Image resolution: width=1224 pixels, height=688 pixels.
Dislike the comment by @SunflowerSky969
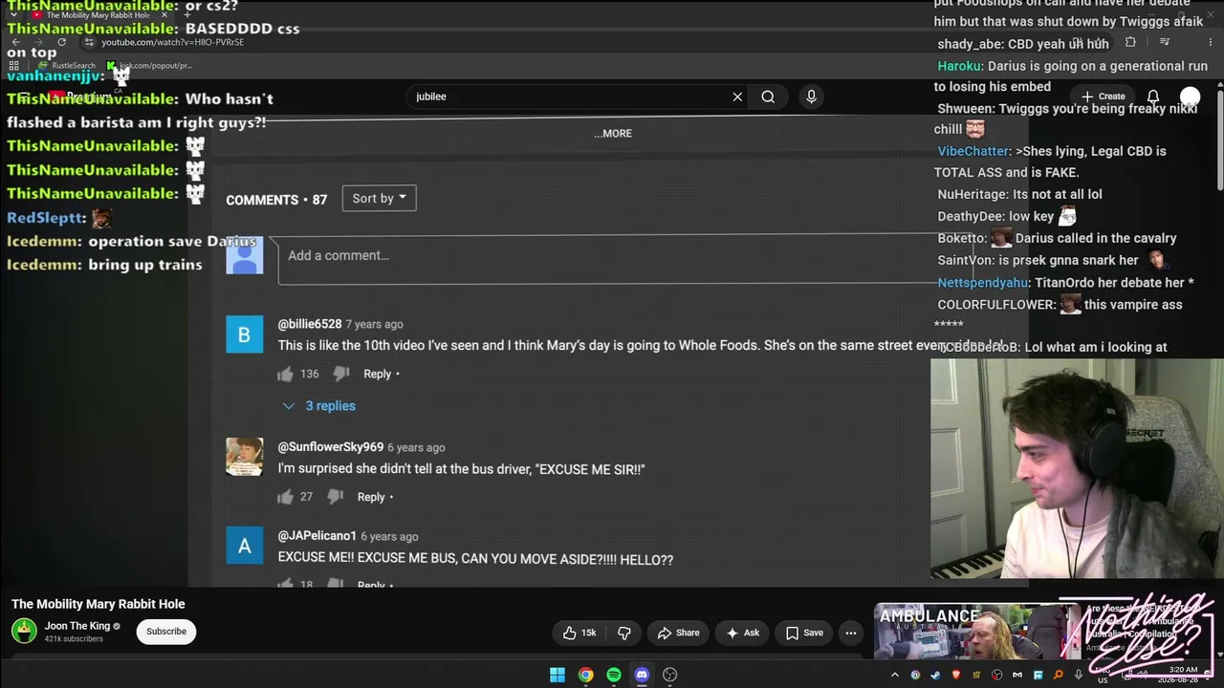[x=336, y=497]
